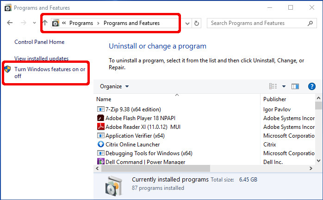Click the search magnifier icon
The width and height of the screenshot is (323, 200).
[311, 23]
